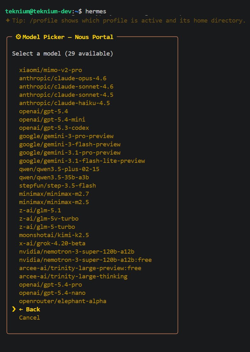This screenshot has height=352, width=250.
Task: Select minimax/minimax-m2.7 entry
Action: coord(54,194)
